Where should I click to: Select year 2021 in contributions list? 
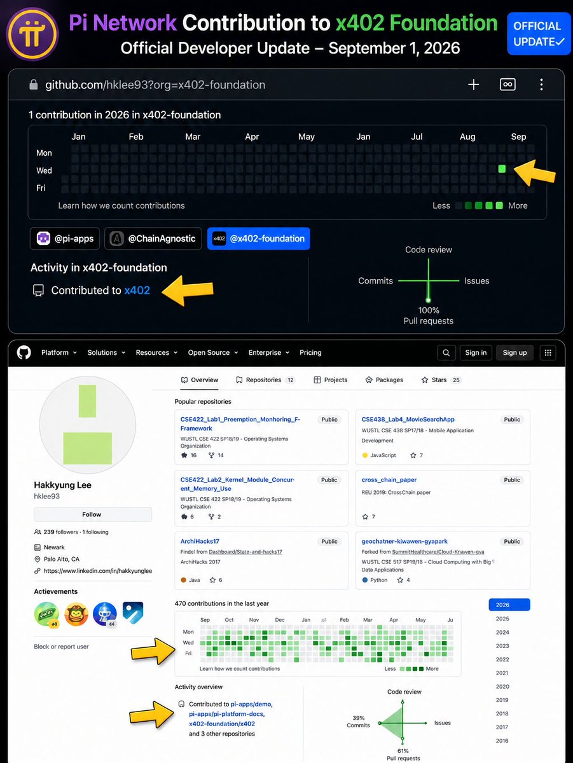pos(502,673)
